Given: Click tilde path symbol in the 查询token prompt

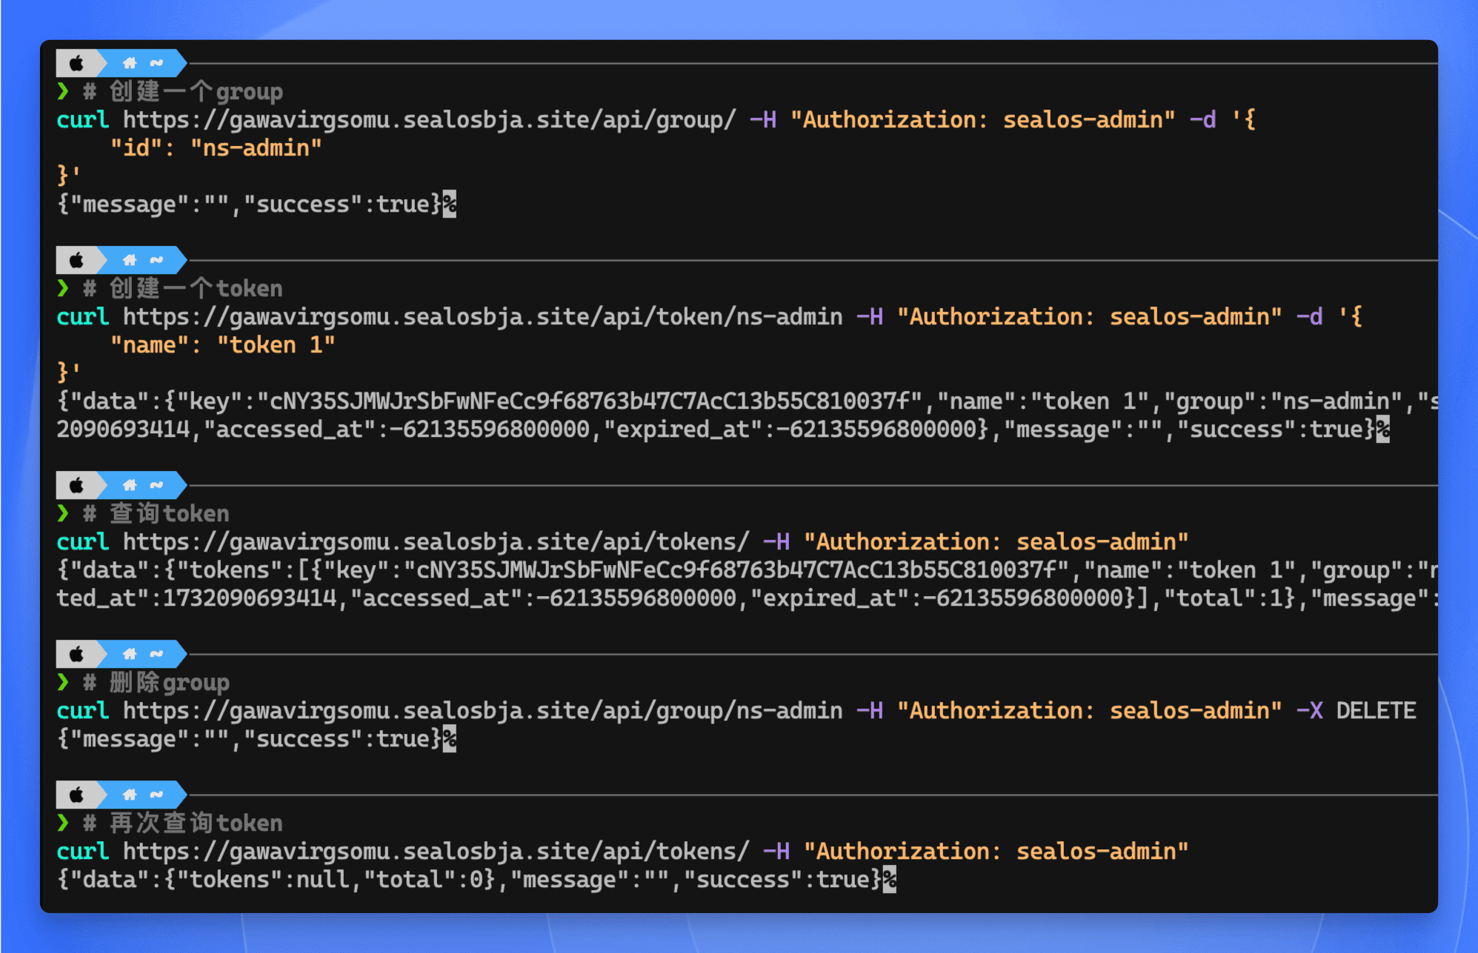Looking at the screenshot, I should pyautogui.click(x=156, y=485).
